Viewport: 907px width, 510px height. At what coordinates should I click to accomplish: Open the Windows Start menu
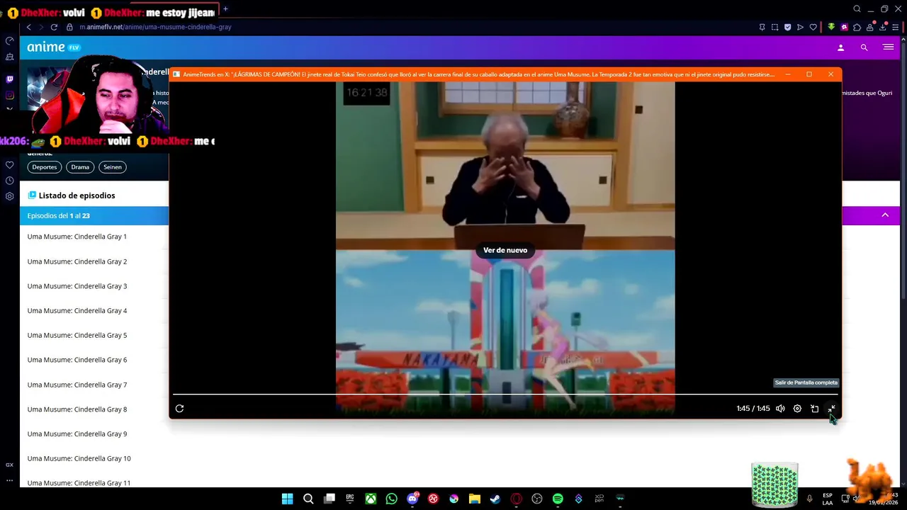coord(287,499)
